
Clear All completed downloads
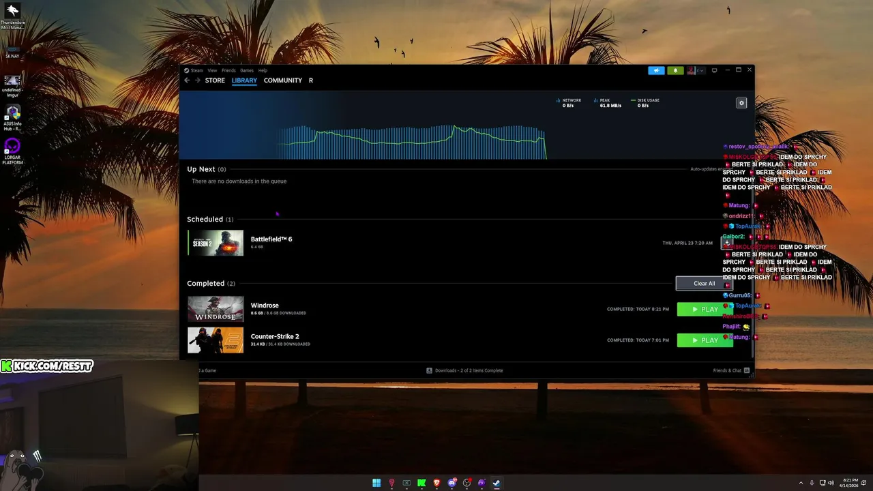coord(705,284)
